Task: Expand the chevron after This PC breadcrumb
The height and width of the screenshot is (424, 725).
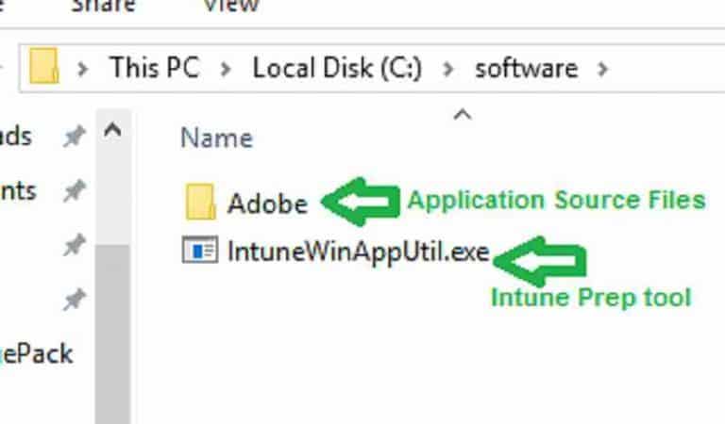Action: (226, 69)
